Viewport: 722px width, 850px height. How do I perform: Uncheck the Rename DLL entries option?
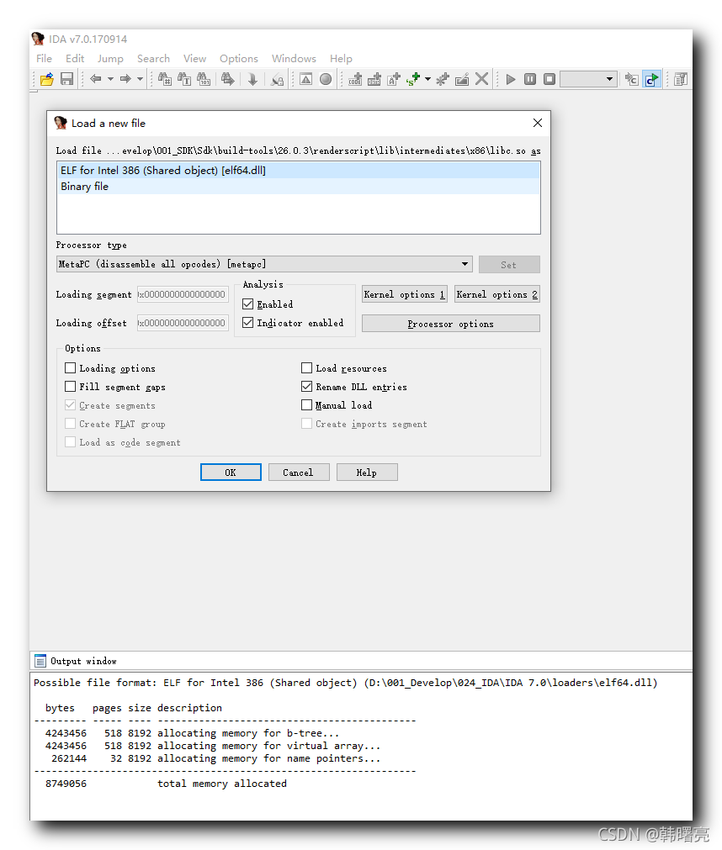(x=306, y=387)
